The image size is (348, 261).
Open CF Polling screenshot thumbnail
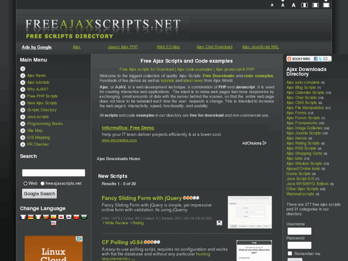(x=254, y=250)
